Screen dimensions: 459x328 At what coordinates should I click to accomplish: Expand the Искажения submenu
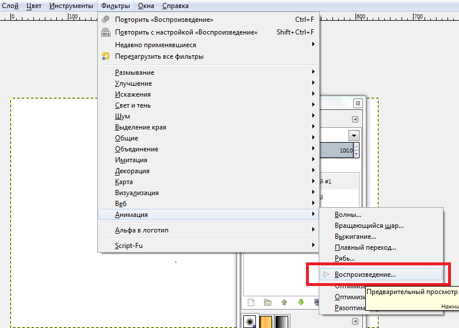pos(208,94)
